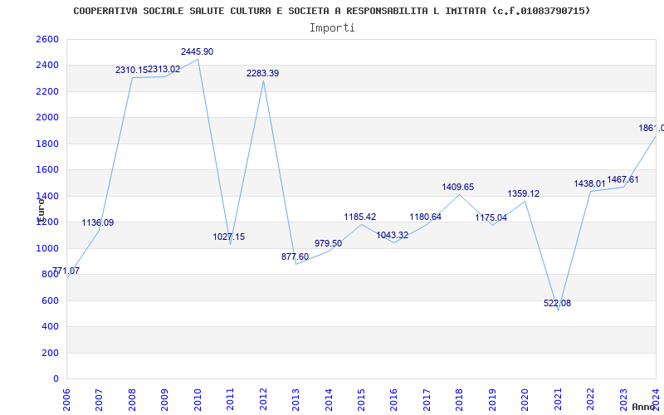Click the 0 y-axis origin label
The height and width of the screenshot is (415, 664).
click(56, 378)
